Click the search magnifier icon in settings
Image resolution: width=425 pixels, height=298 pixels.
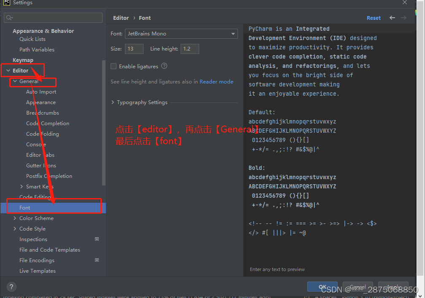pyautogui.click(x=9, y=18)
